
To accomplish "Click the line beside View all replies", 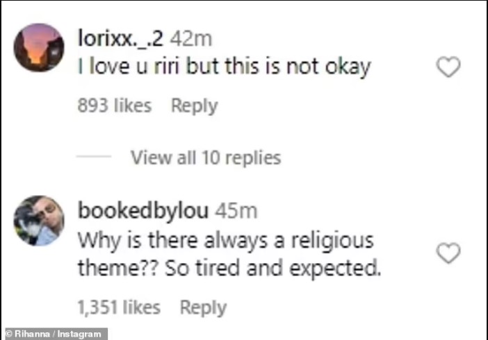I will [x=94, y=156].
